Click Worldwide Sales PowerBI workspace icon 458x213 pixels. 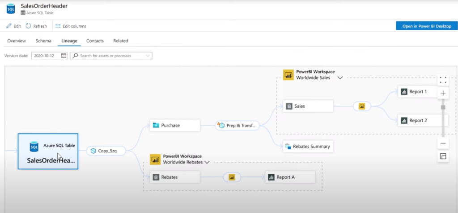[288, 75]
